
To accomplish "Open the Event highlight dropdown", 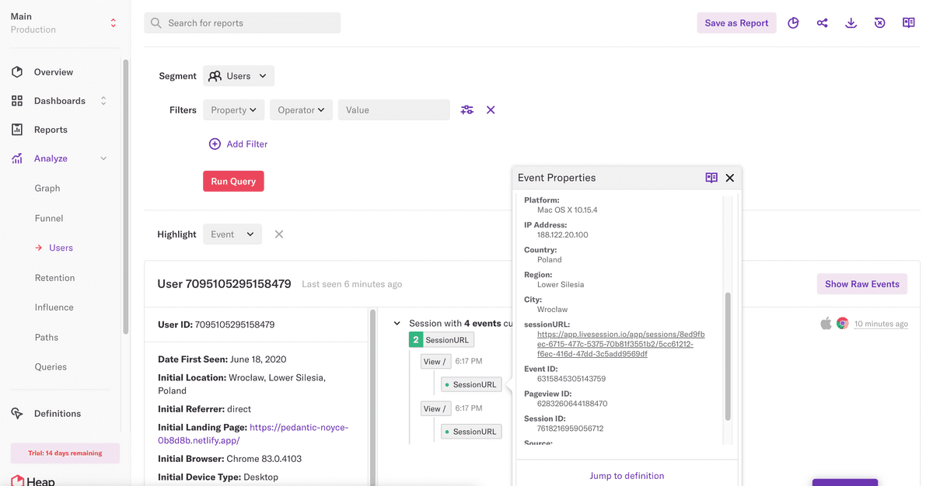I will (232, 234).
